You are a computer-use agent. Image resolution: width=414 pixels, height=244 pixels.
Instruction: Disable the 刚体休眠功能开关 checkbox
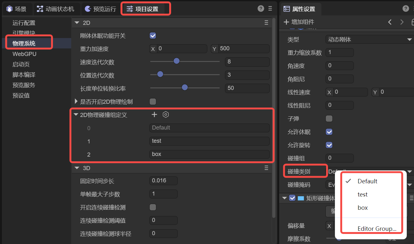point(153,36)
